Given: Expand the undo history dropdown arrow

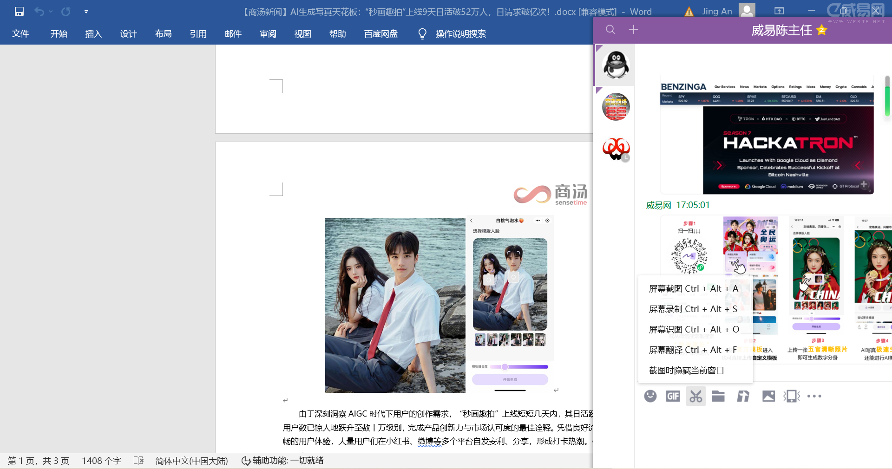Looking at the screenshot, I should pyautogui.click(x=51, y=12).
